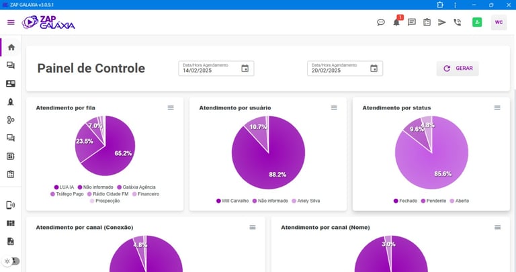
Task: Open the WC user profile avatar
Action: click(x=499, y=22)
